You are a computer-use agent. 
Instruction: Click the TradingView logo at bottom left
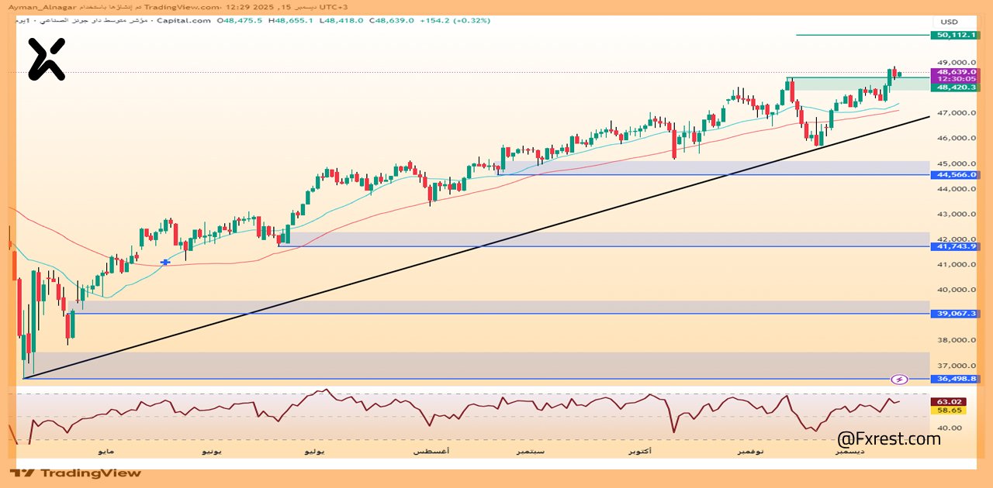[76, 473]
